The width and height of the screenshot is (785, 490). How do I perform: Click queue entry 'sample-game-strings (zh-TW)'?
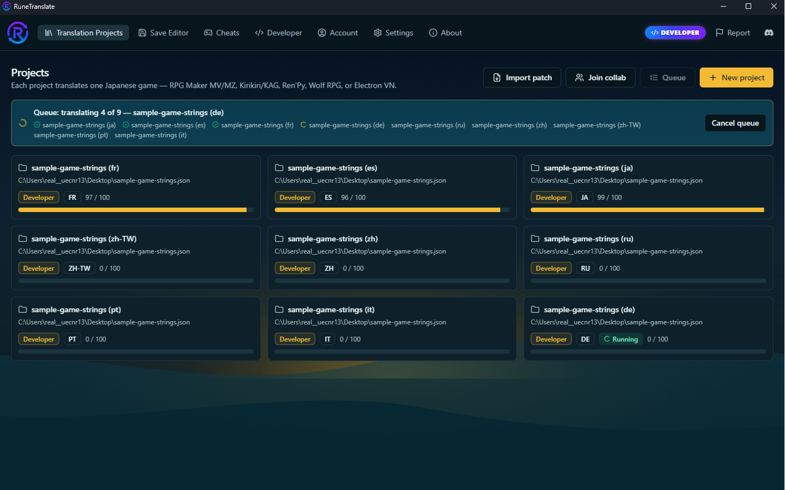coord(597,125)
